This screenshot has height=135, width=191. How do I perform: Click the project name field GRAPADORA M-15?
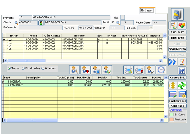pos(72,17)
